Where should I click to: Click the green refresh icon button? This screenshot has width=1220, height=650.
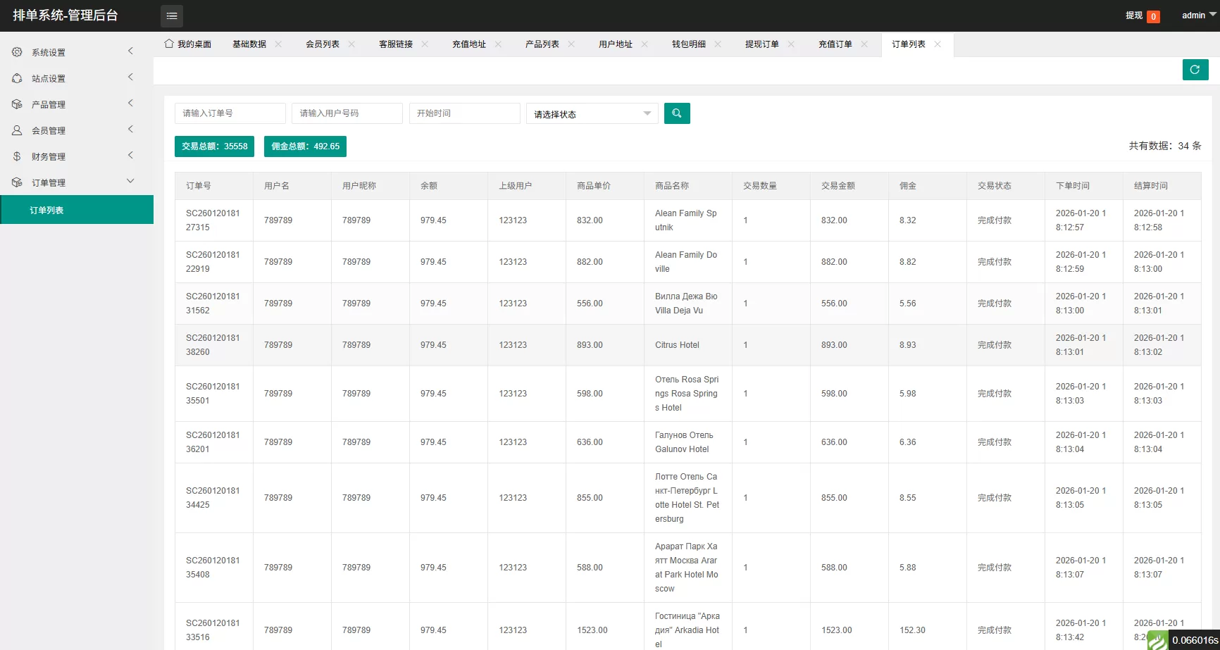point(1195,70)
